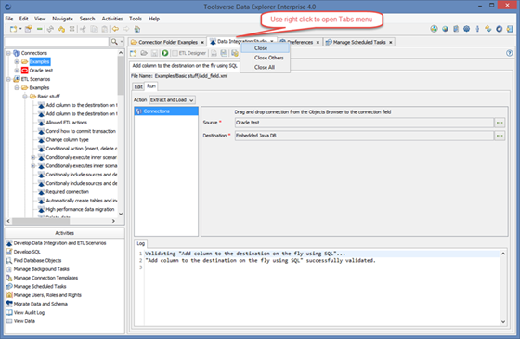Choose Close Others in the context menu
Screen dimensions: 520x339
tap(266, 58)
